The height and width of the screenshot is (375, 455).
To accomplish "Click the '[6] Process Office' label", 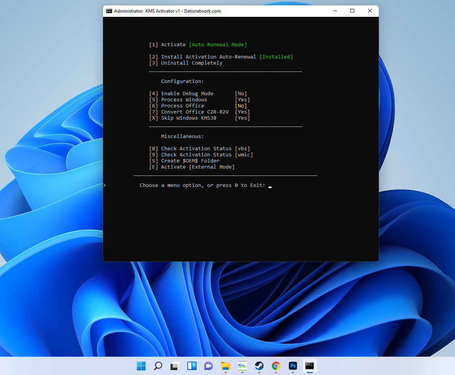I will [x=177, y=106].
